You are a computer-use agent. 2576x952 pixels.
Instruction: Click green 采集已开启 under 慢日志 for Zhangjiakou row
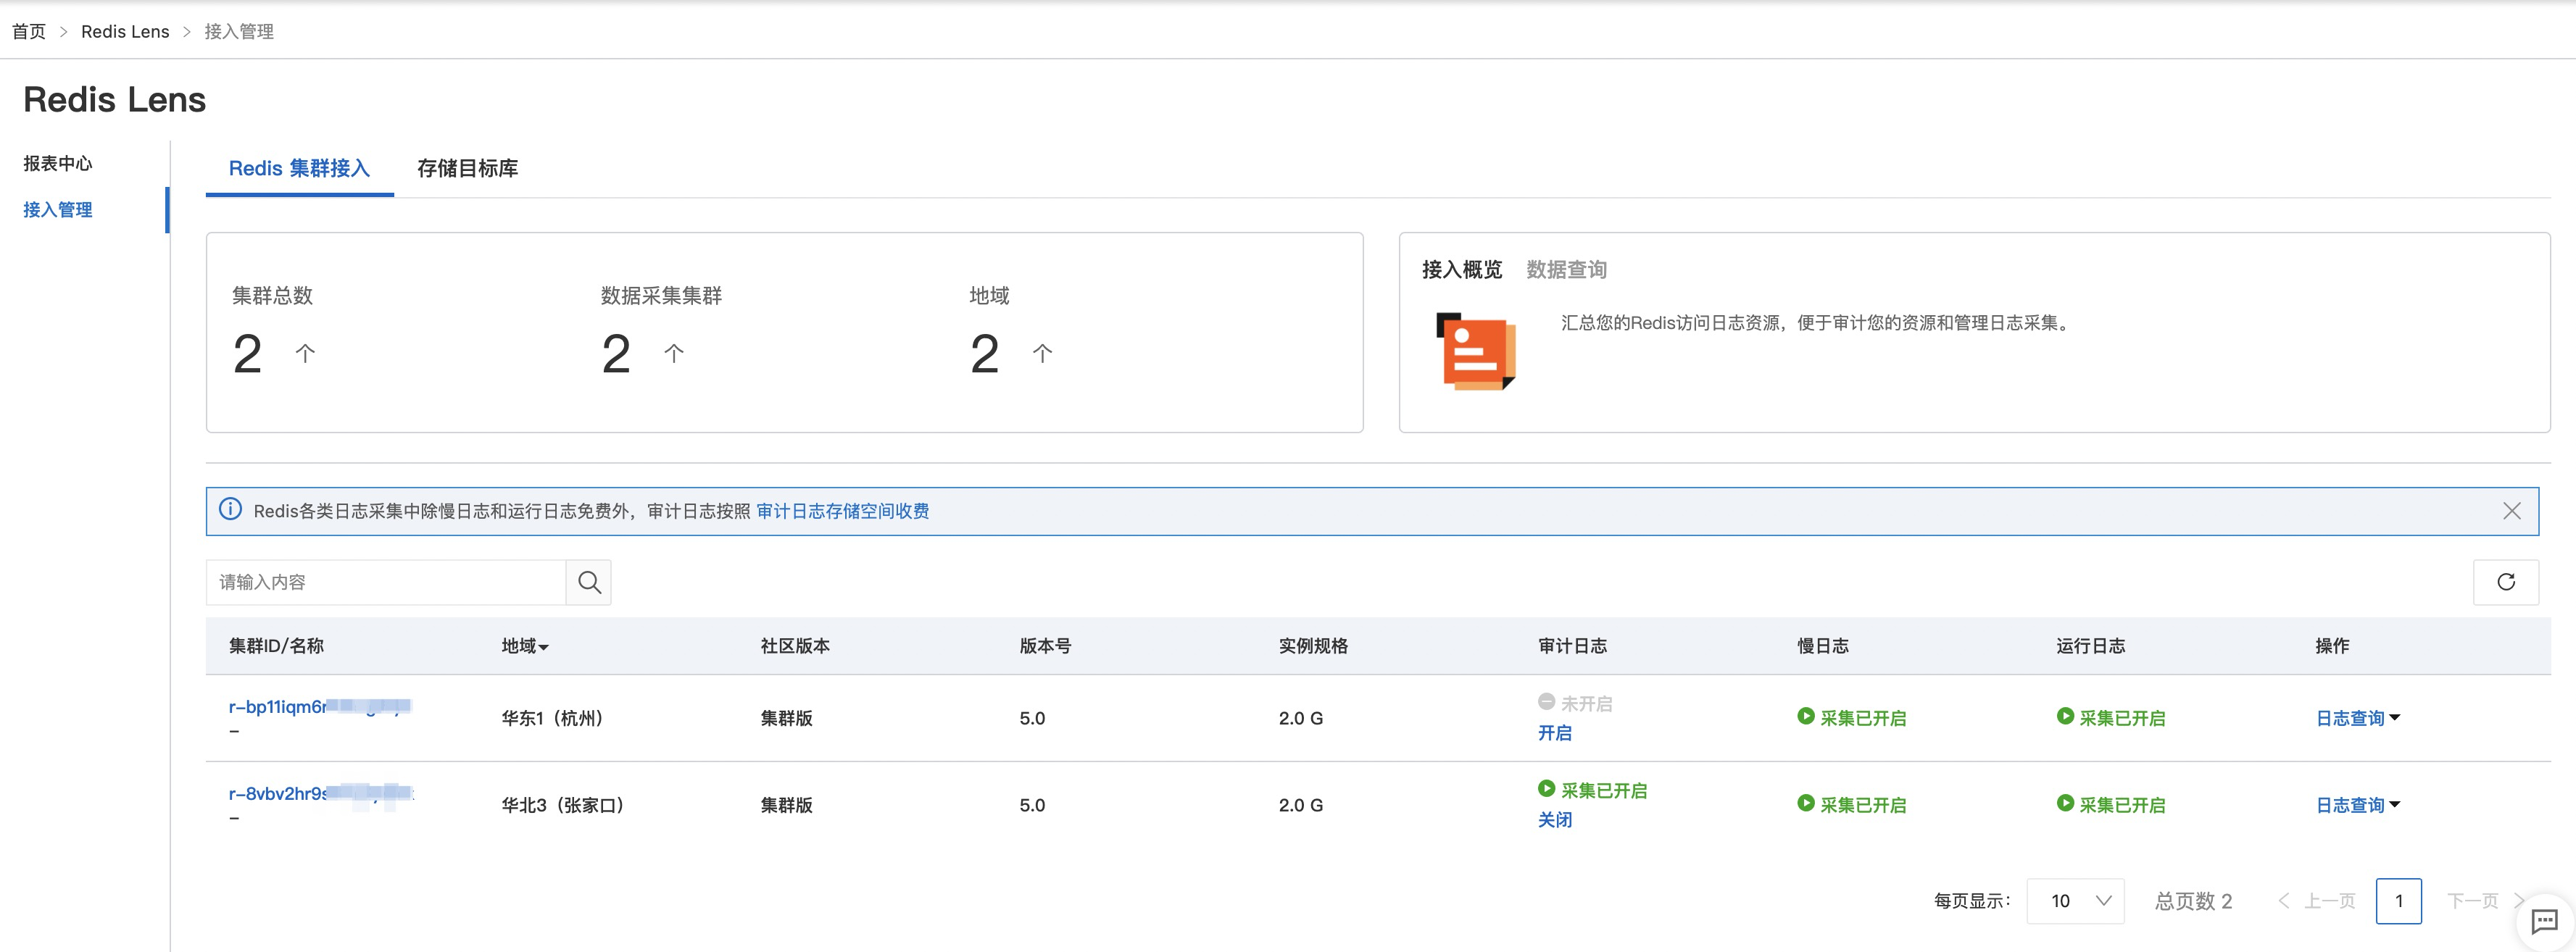click(x=1851, y=805)
